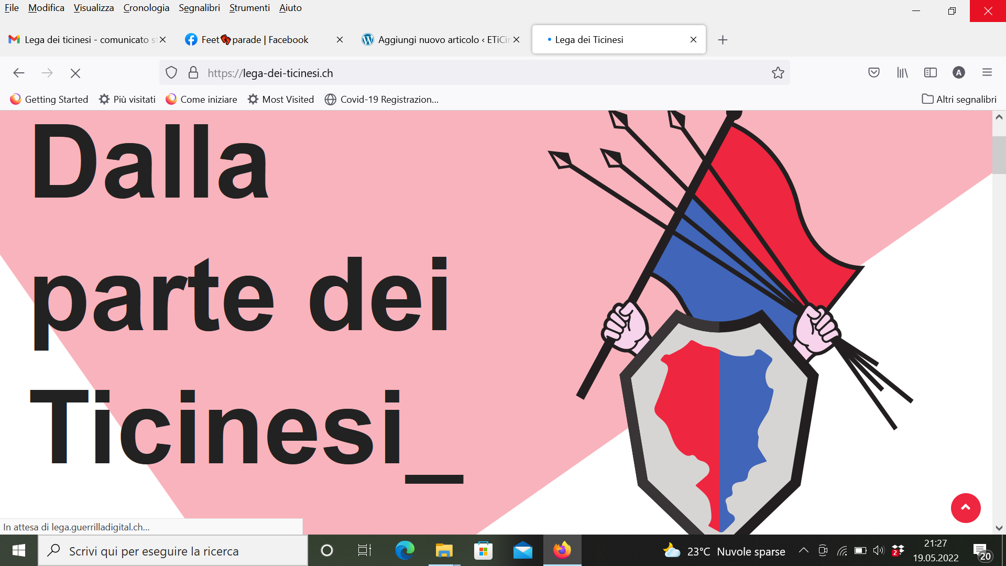This screenshot has height=566, width=1006.
Task: Click the Windows taskbar search box
Action: [173, 551]
